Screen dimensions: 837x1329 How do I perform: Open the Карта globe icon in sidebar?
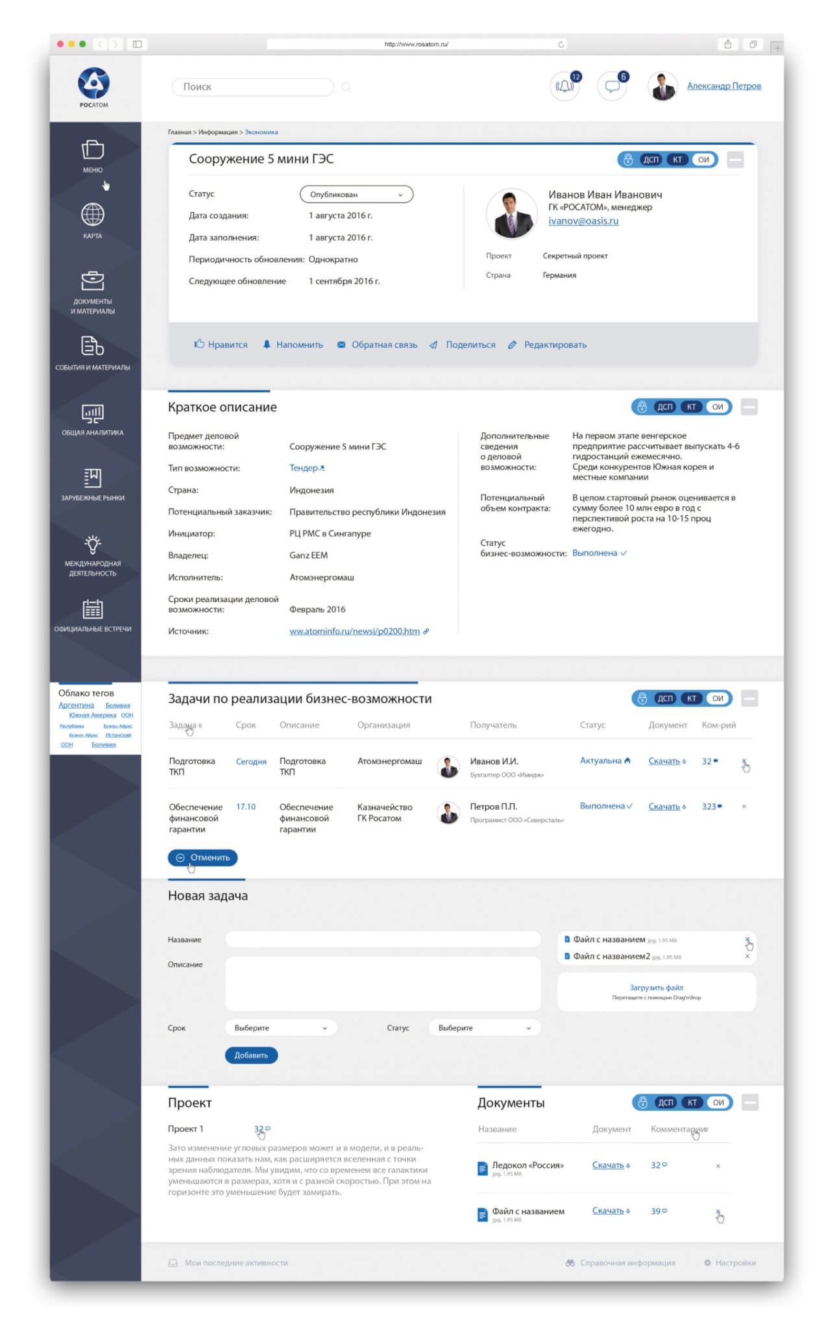click(93, 214)
